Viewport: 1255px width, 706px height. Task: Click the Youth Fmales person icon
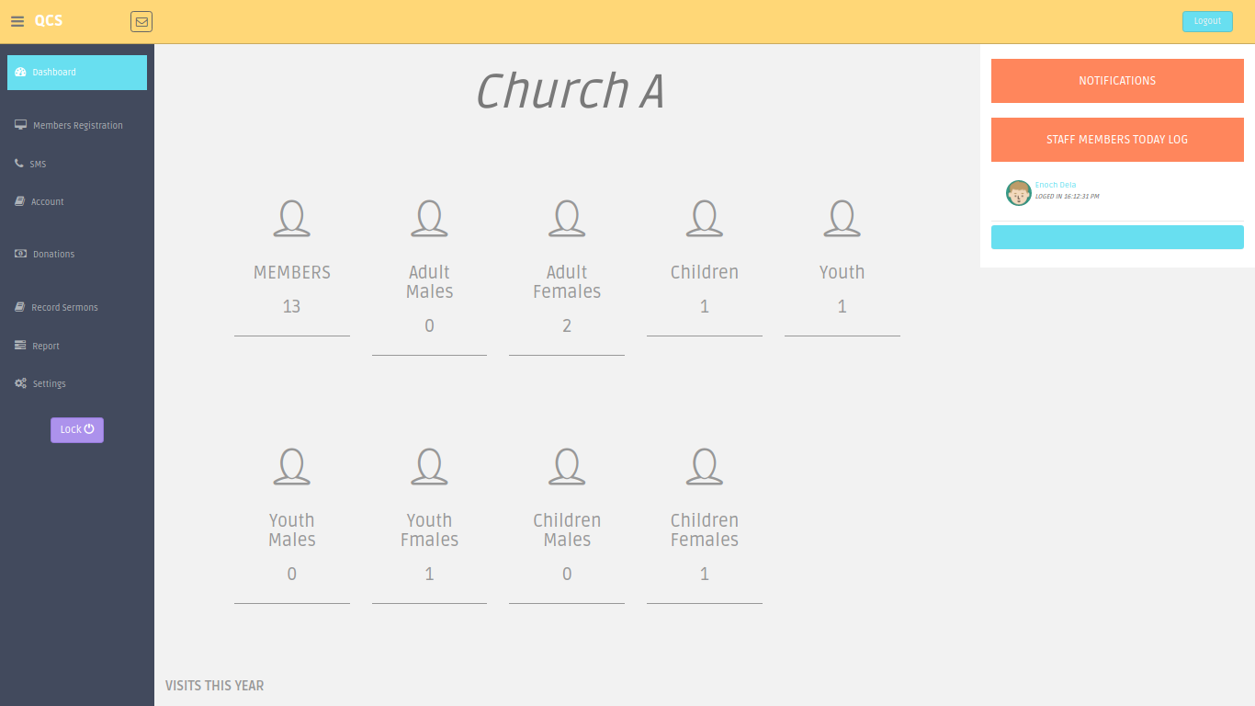[x=429, y=467]
